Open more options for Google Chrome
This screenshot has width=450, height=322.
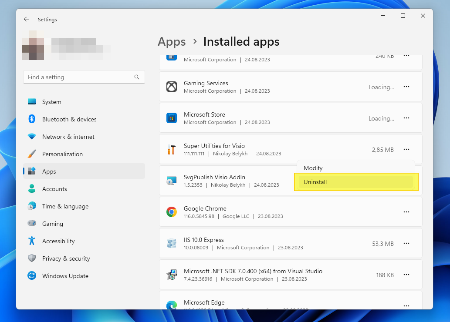(406, 212)
